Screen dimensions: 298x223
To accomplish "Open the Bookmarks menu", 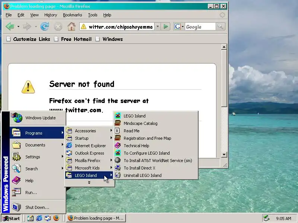I will (x=72, y=15).
